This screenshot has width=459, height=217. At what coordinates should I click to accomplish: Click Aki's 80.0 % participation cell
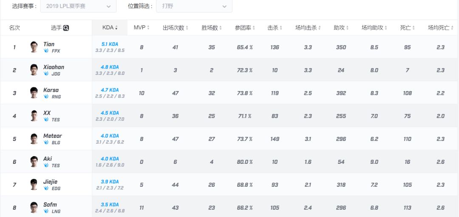pos(245,162)
